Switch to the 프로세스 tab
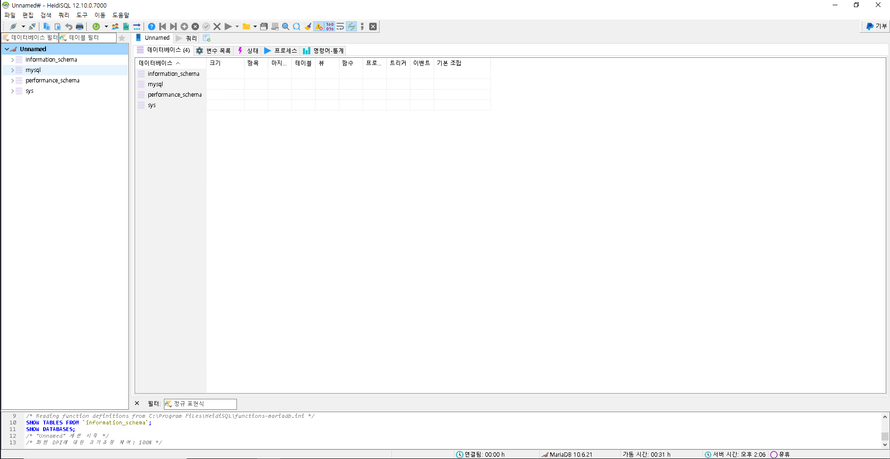Image resolution: width=890 pixels, height=459 pixels. coord(281,51)
